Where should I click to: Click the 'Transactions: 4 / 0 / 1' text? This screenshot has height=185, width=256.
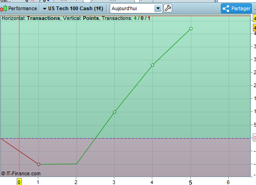pos(126,18)
